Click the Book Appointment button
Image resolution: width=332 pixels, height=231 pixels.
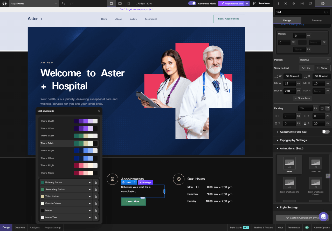[x=229, y=19]
